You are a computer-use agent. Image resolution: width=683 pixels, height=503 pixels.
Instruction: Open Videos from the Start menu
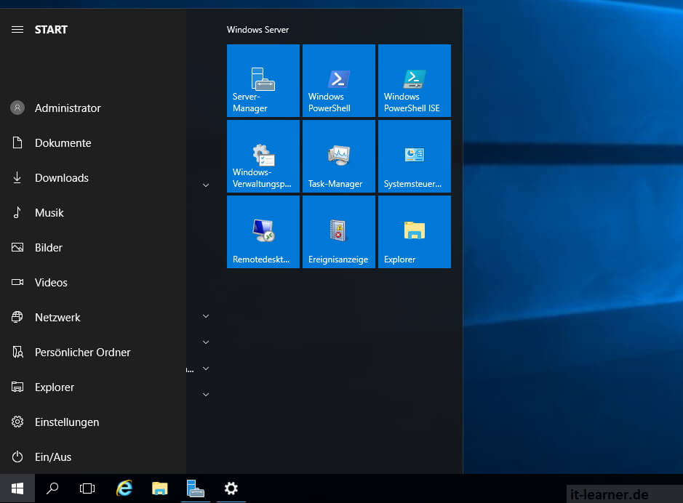93,283
